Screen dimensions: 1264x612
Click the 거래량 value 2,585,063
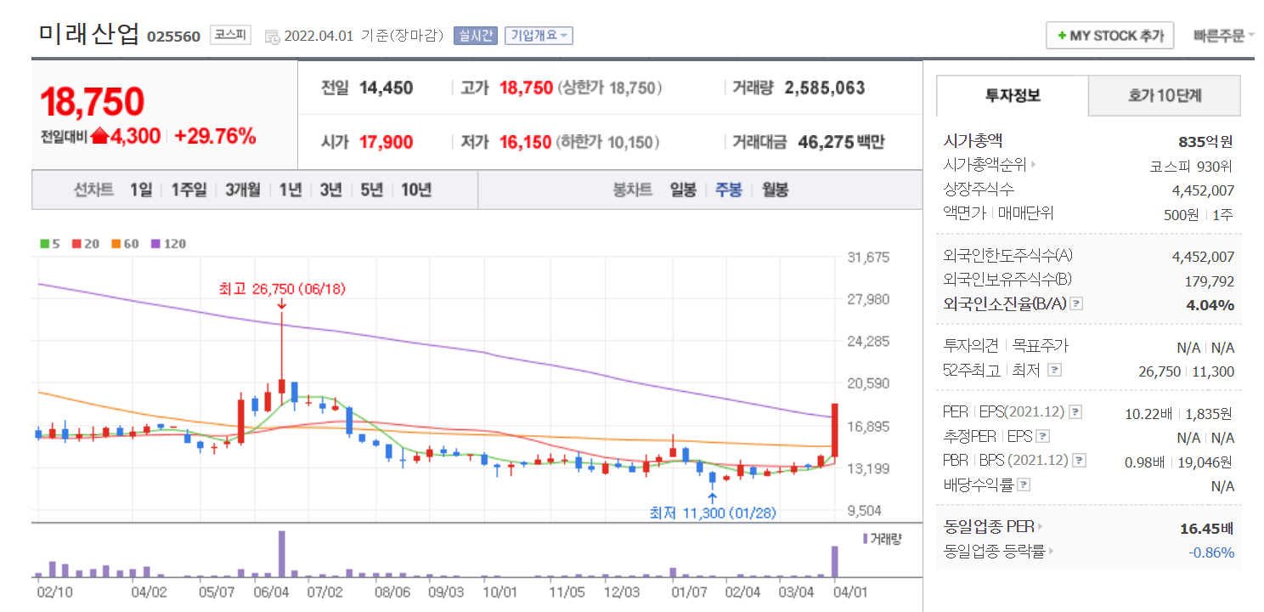pyautogui.click(x=825, y=88)
